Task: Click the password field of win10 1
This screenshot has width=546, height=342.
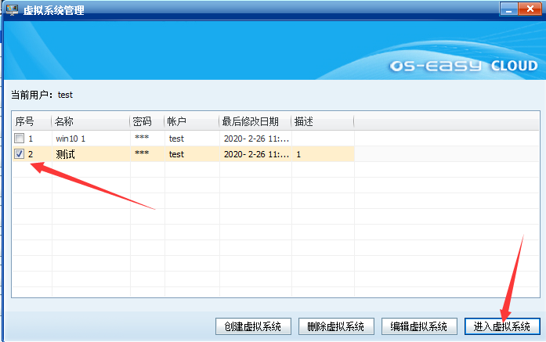Action: click(x=142, y=139)
